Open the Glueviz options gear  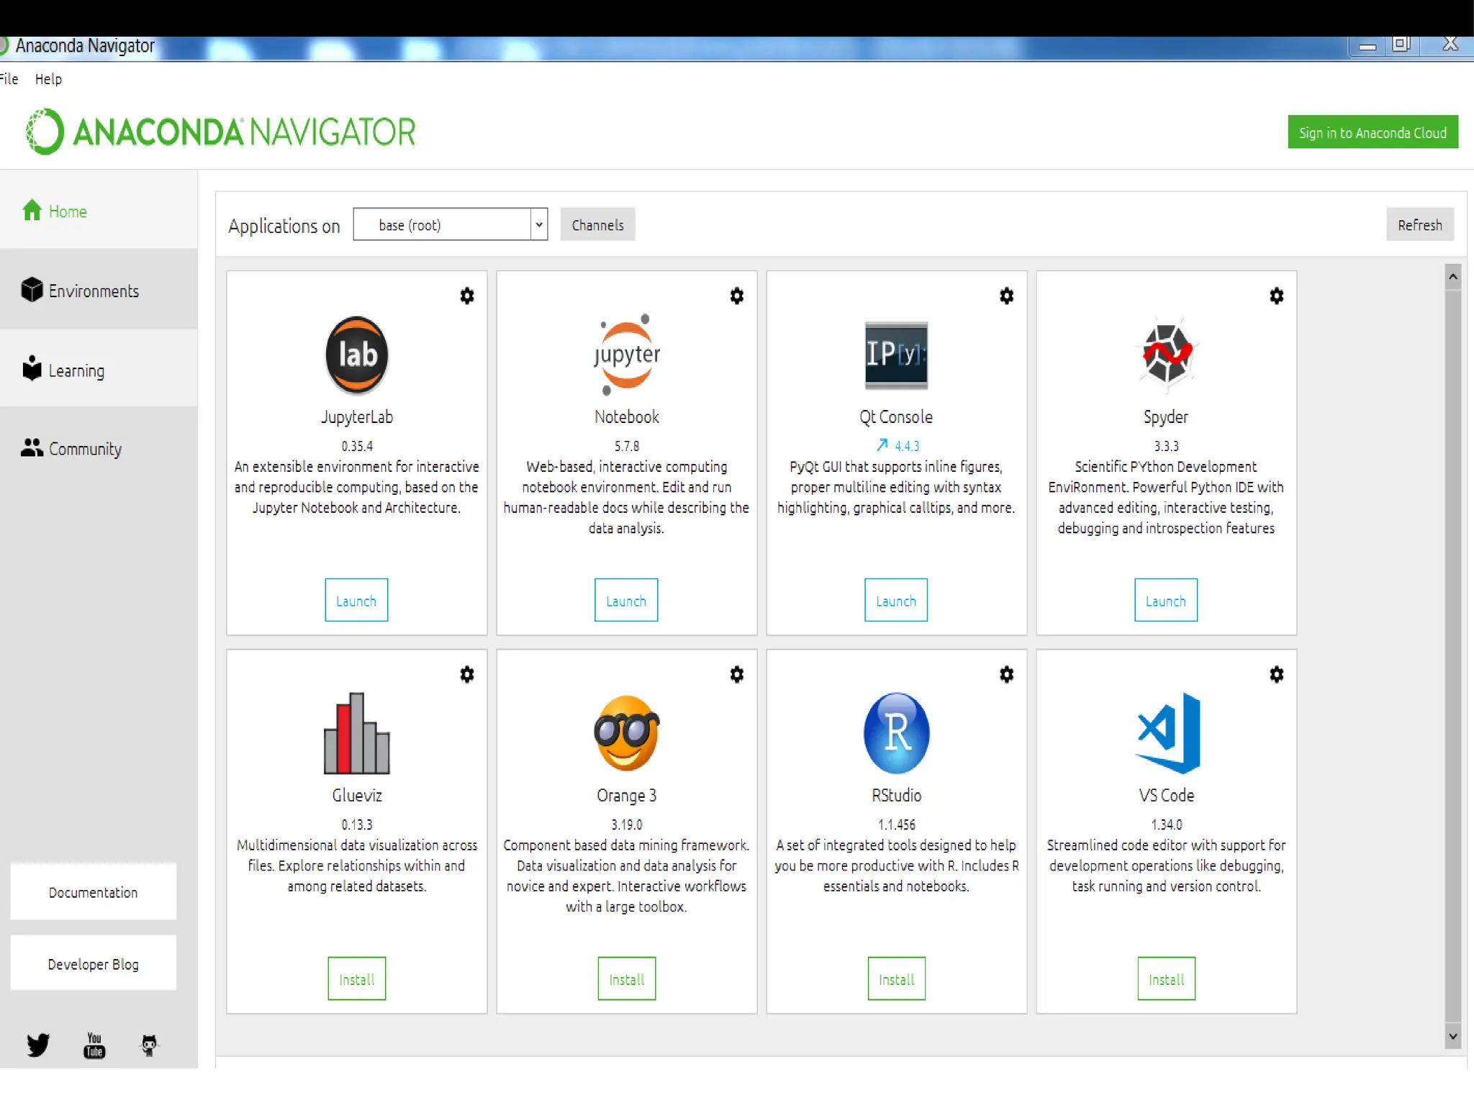tap(467, 674)
